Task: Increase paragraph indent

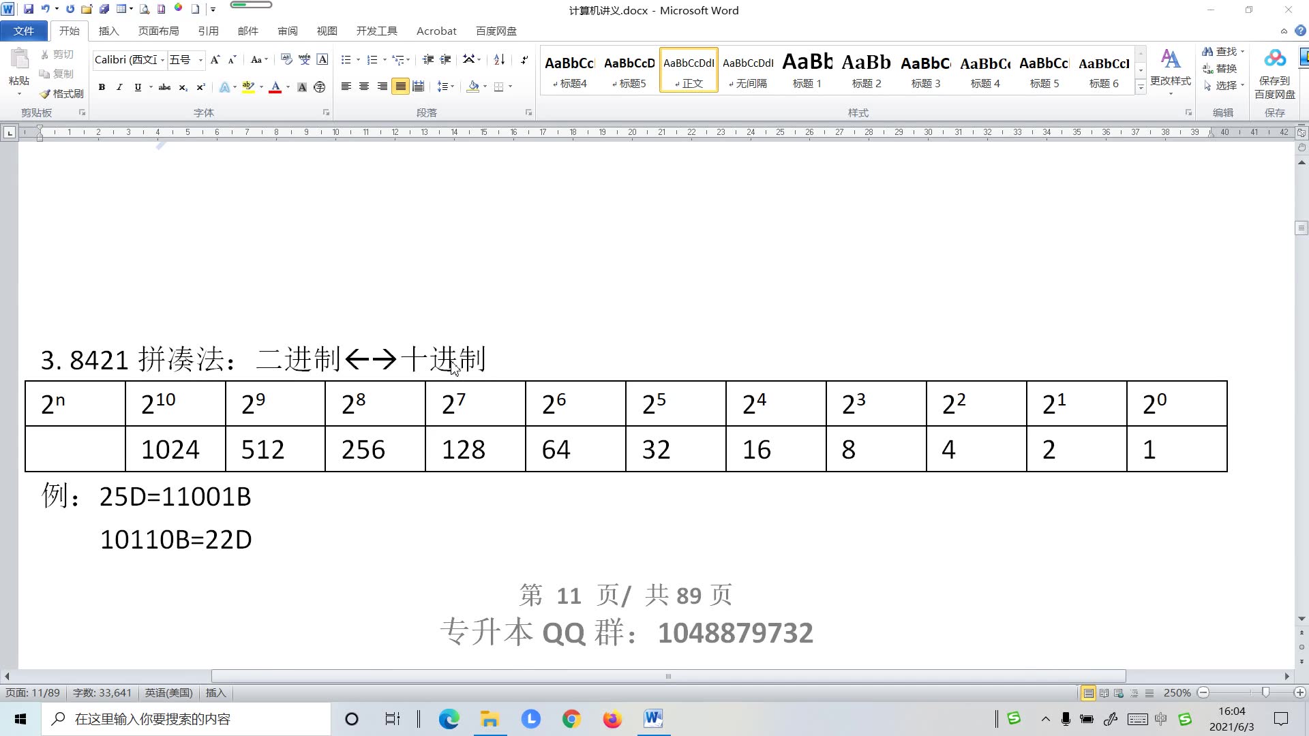Action: click(x=445, y=60)
